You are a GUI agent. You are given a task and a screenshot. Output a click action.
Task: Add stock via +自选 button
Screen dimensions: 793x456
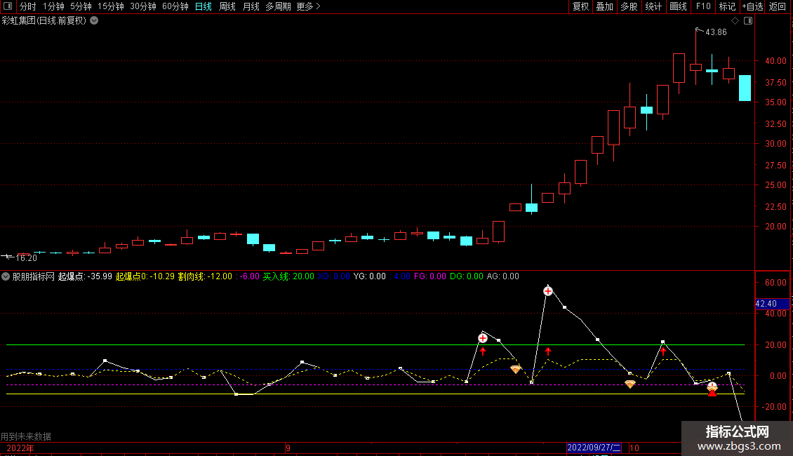[x=752, y=6]
